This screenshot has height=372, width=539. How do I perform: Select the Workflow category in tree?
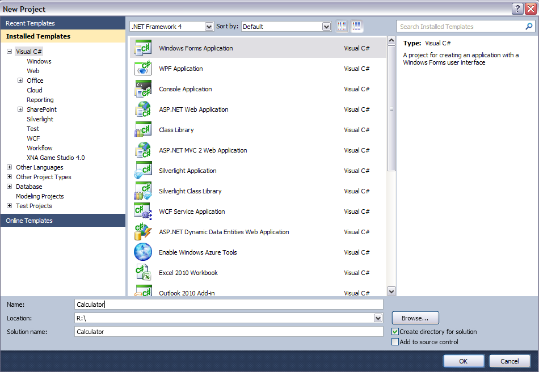tap(40, 148)
